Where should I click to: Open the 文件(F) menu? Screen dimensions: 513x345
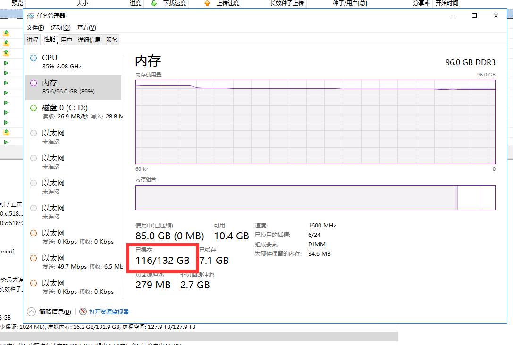click(x=35, y=28)
